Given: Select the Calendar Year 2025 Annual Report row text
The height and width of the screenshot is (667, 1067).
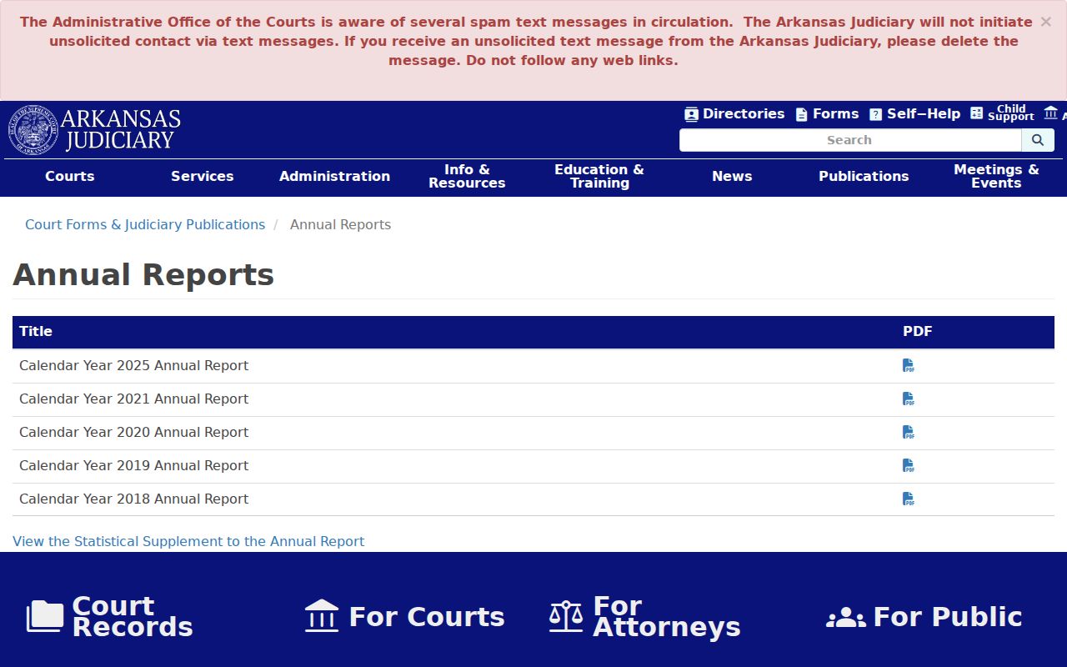Looking at the screenshot, I should pos(133,365).
